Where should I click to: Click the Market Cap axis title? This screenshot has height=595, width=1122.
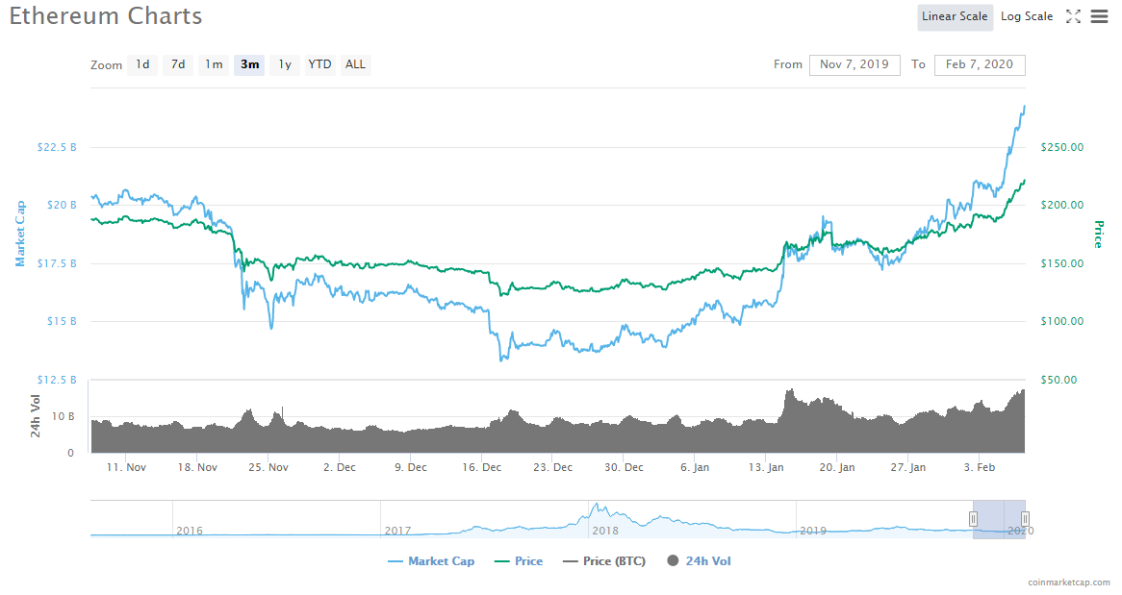20,234
